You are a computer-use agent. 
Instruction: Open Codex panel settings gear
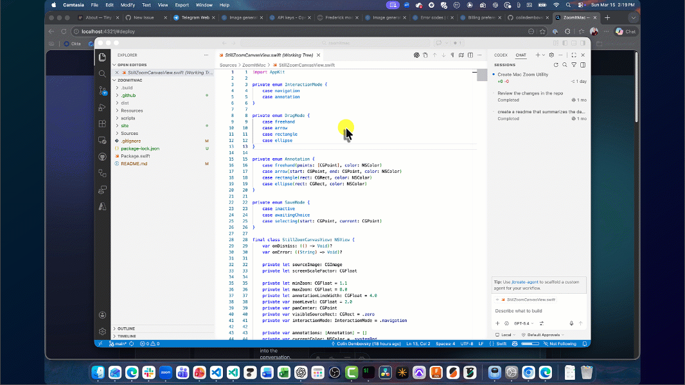coord(551,55)
